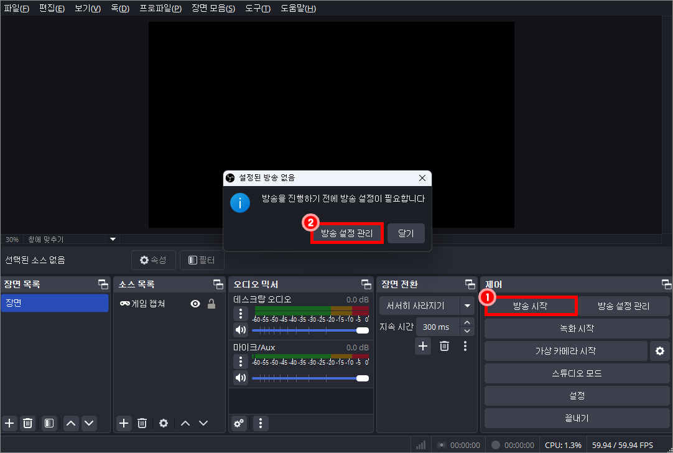This screenshot has height=453, width=673.
Task: Open 설정 from controls panel
Action: (x=577, y=396)
